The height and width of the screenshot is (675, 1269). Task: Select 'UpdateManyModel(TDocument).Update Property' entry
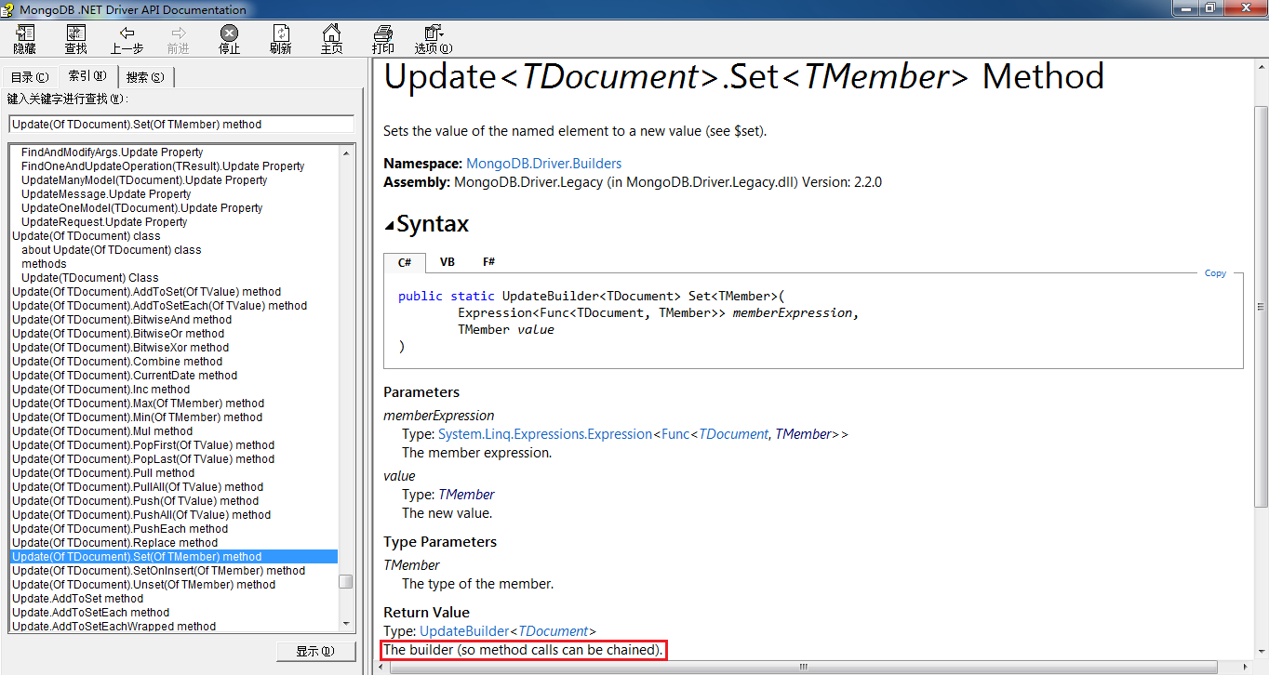(144, 180)
